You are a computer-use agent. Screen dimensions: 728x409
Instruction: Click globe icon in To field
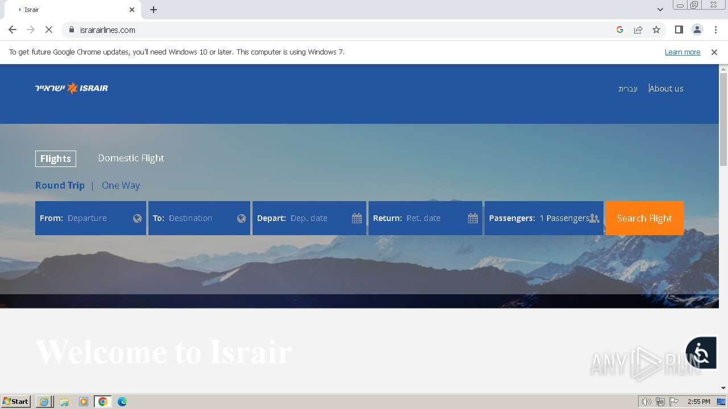point(242,218)
